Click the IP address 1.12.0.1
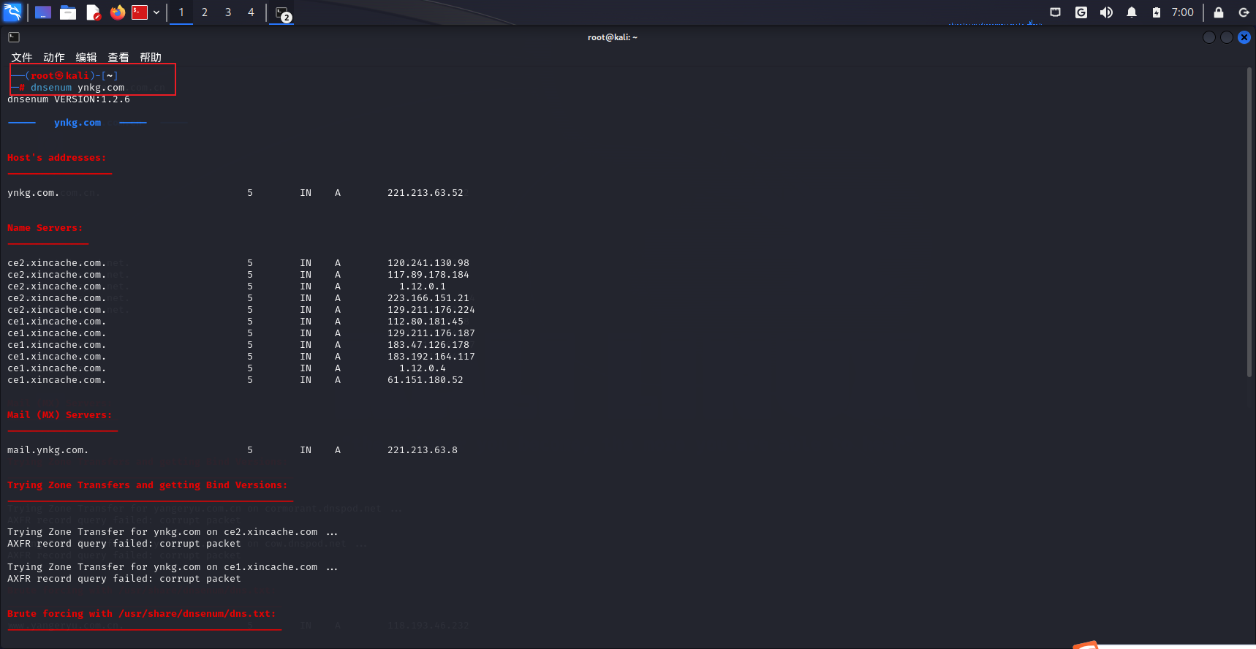 (x=423, y=286)
